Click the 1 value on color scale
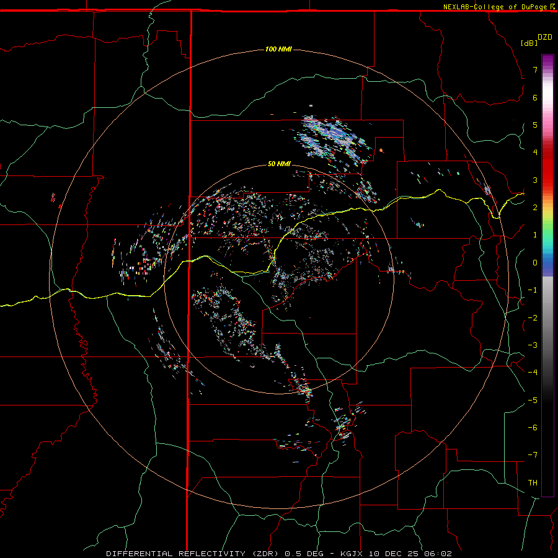558x558 pixels. (535, 235)
